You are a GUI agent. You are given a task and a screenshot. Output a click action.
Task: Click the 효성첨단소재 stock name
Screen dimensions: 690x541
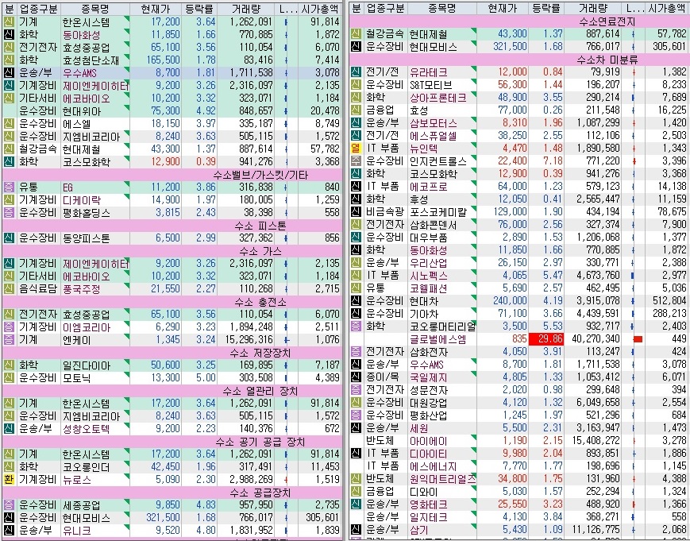91,60
